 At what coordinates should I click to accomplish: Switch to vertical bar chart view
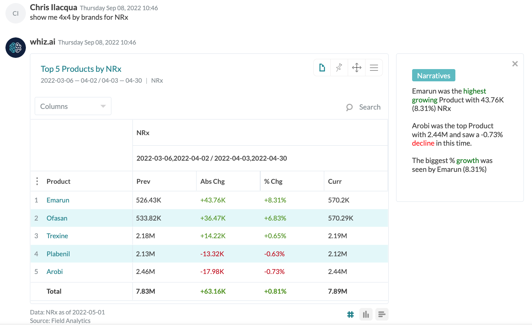[366, 314]
